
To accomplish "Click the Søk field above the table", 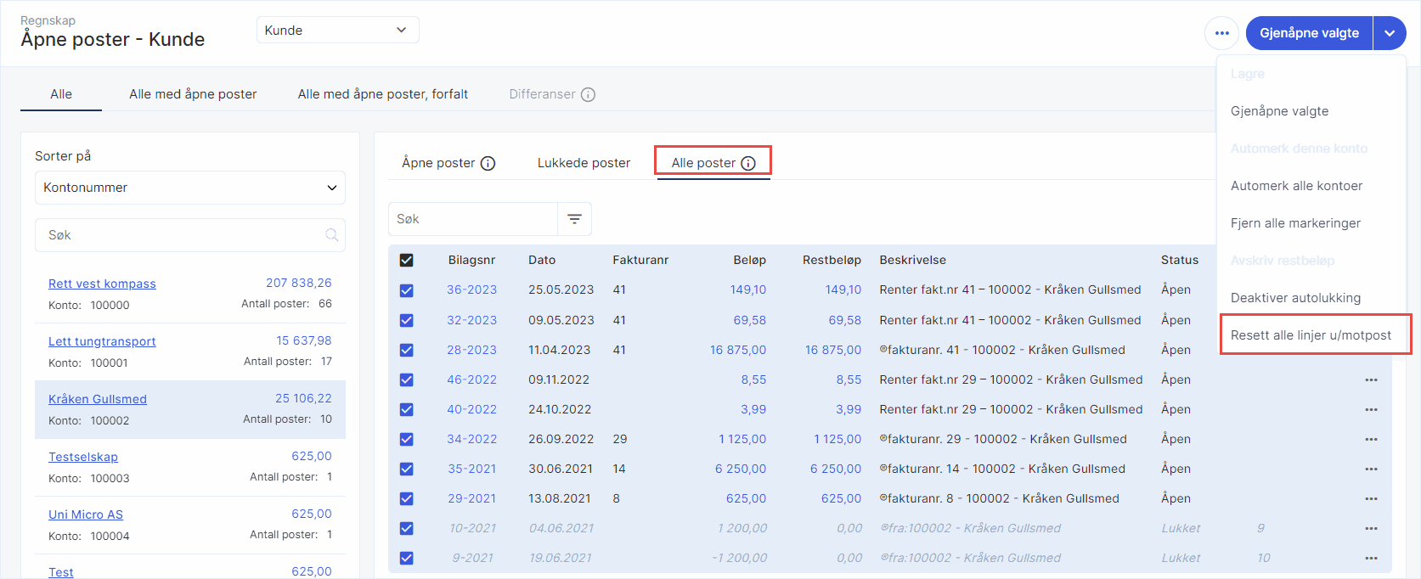I will click(472, 219).
